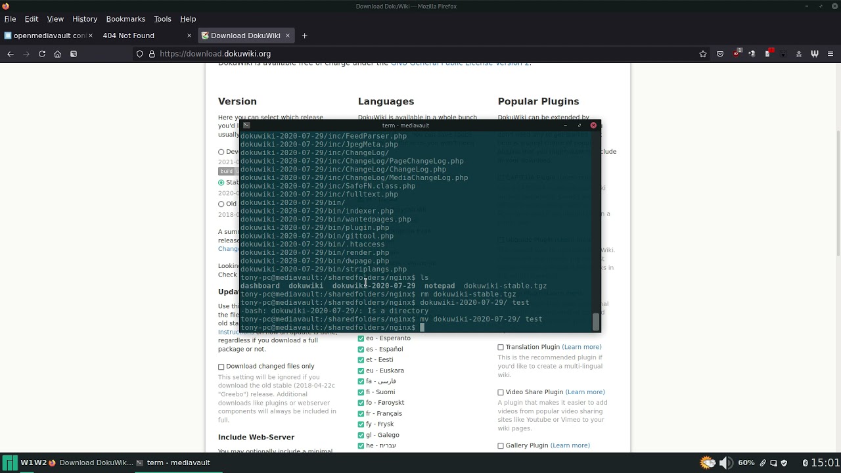Open the display tray icon
841x473 pixels.
(774, 463)
